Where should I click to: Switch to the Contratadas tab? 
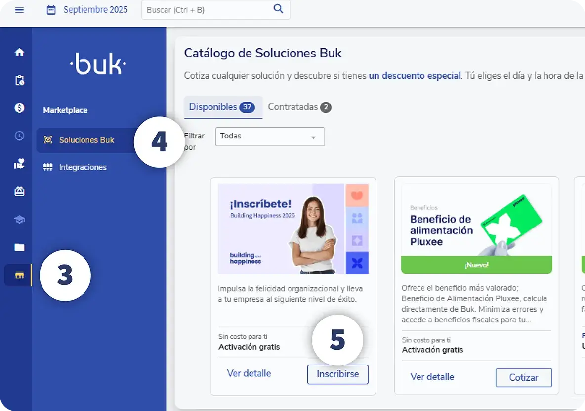click(299, 107)
